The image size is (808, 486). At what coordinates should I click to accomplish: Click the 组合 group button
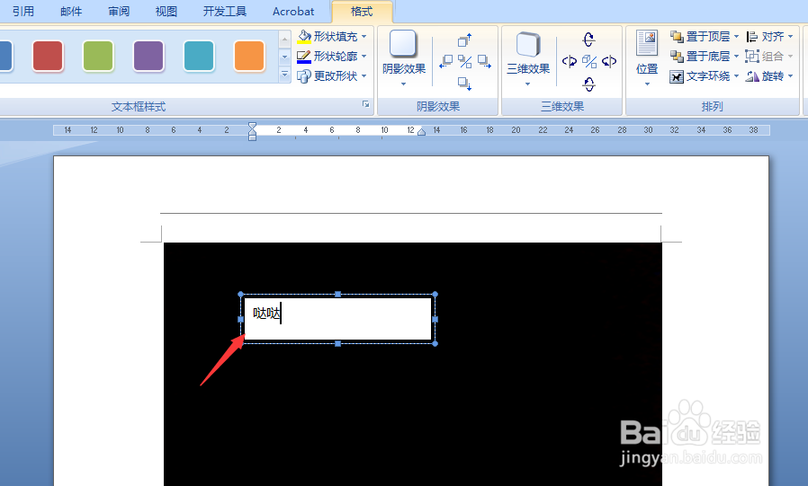(x=769, y=56)
